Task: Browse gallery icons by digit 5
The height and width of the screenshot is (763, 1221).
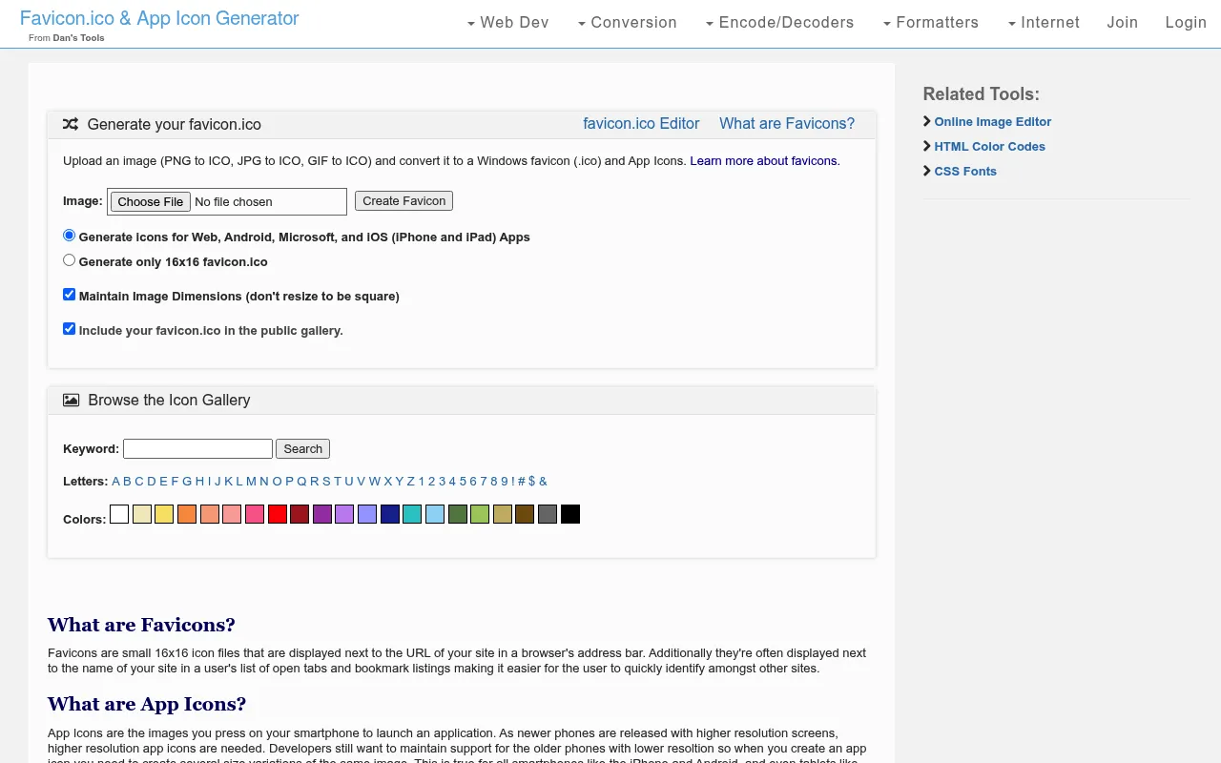Action: coord(463,481)
